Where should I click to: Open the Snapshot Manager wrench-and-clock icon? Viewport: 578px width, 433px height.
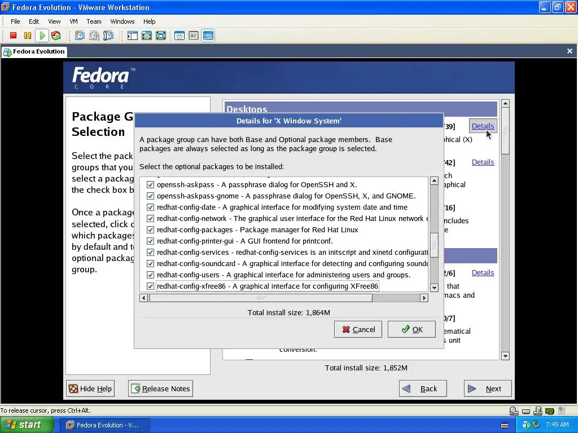108,36
